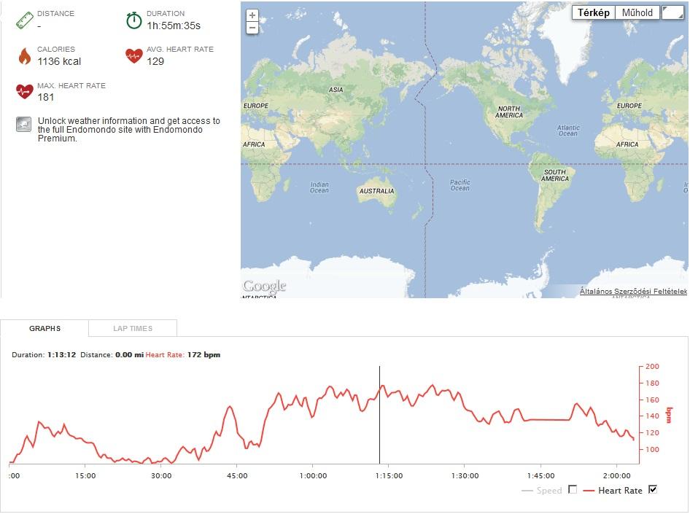Zoom in the map with plus button

coord(252,15)
